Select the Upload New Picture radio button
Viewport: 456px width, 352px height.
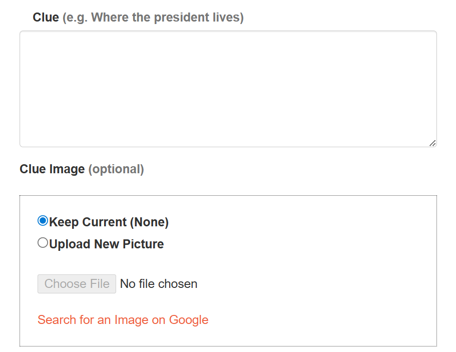(x=43, y=243)
